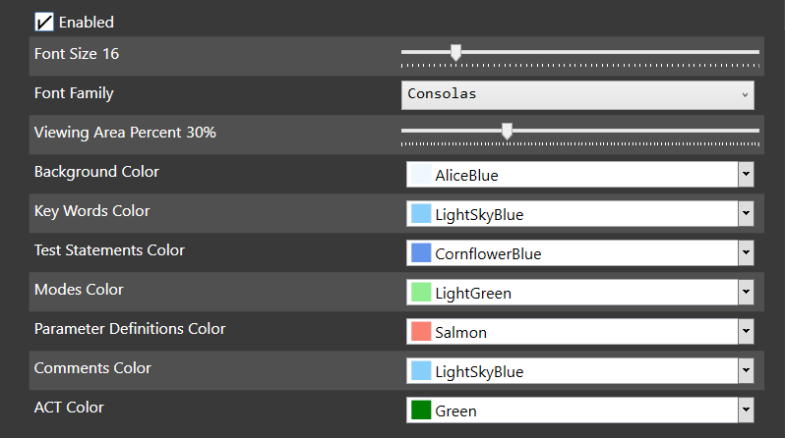Expand Comments Color dropdown arrow
Screen dimensions: 785x438
[746, 370]
